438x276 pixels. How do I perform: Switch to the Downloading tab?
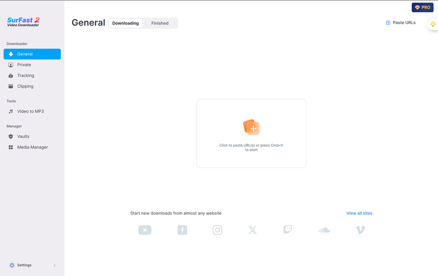[125, 23]
